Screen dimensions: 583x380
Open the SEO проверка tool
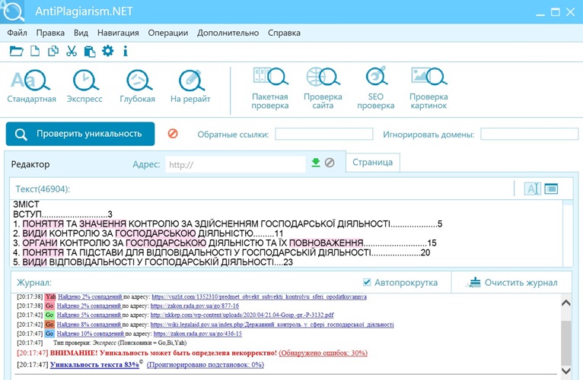[x=376, y=88]
